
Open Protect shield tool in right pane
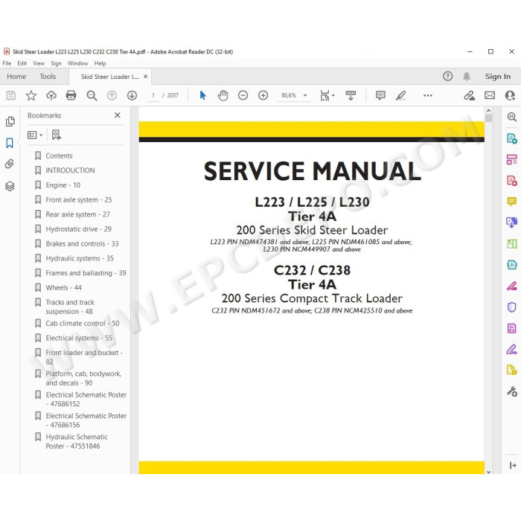coord(512,307)
